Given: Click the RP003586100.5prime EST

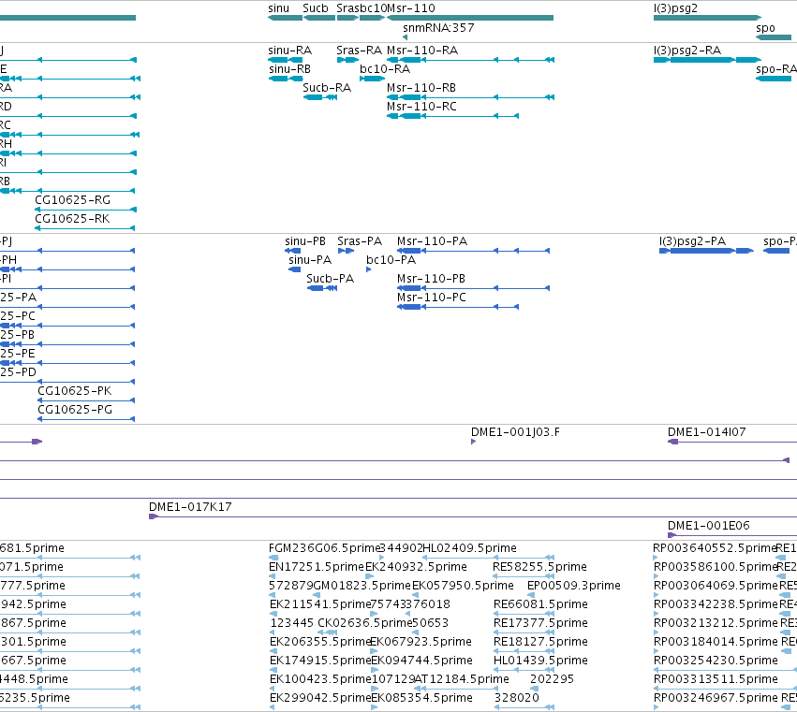Looking at the screenshot, I should [x=657, y=577].
